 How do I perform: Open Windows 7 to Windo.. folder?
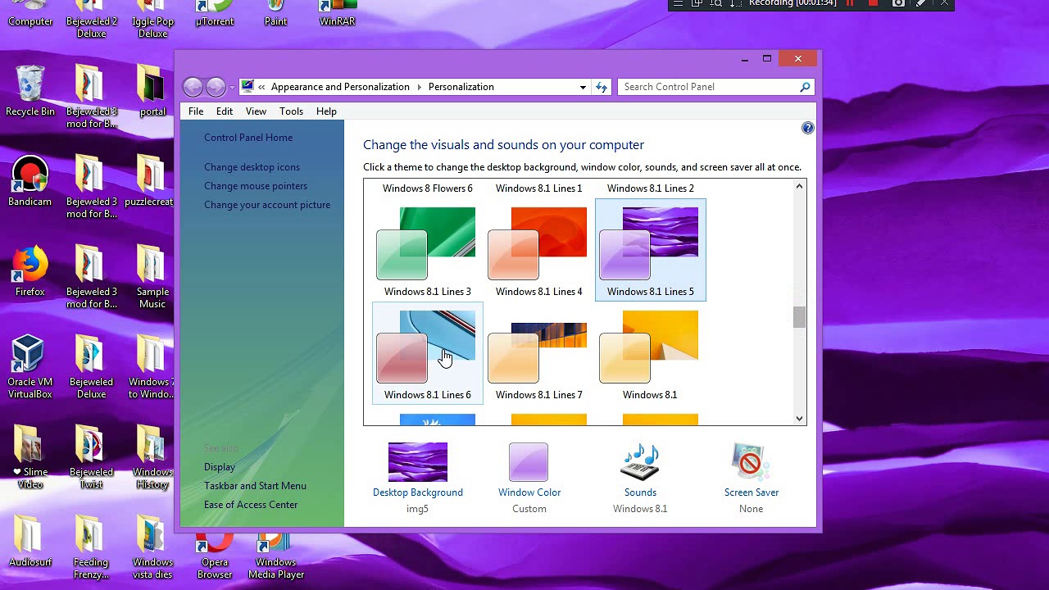click(x=152, y=367)
